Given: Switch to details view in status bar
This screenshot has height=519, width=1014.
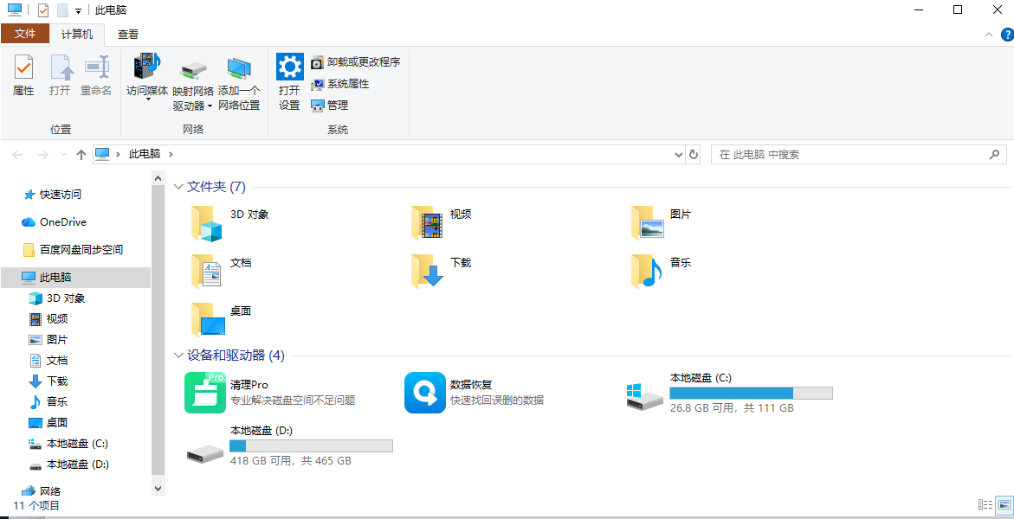Looking at the screenshot, I should [x=985, y=505].
